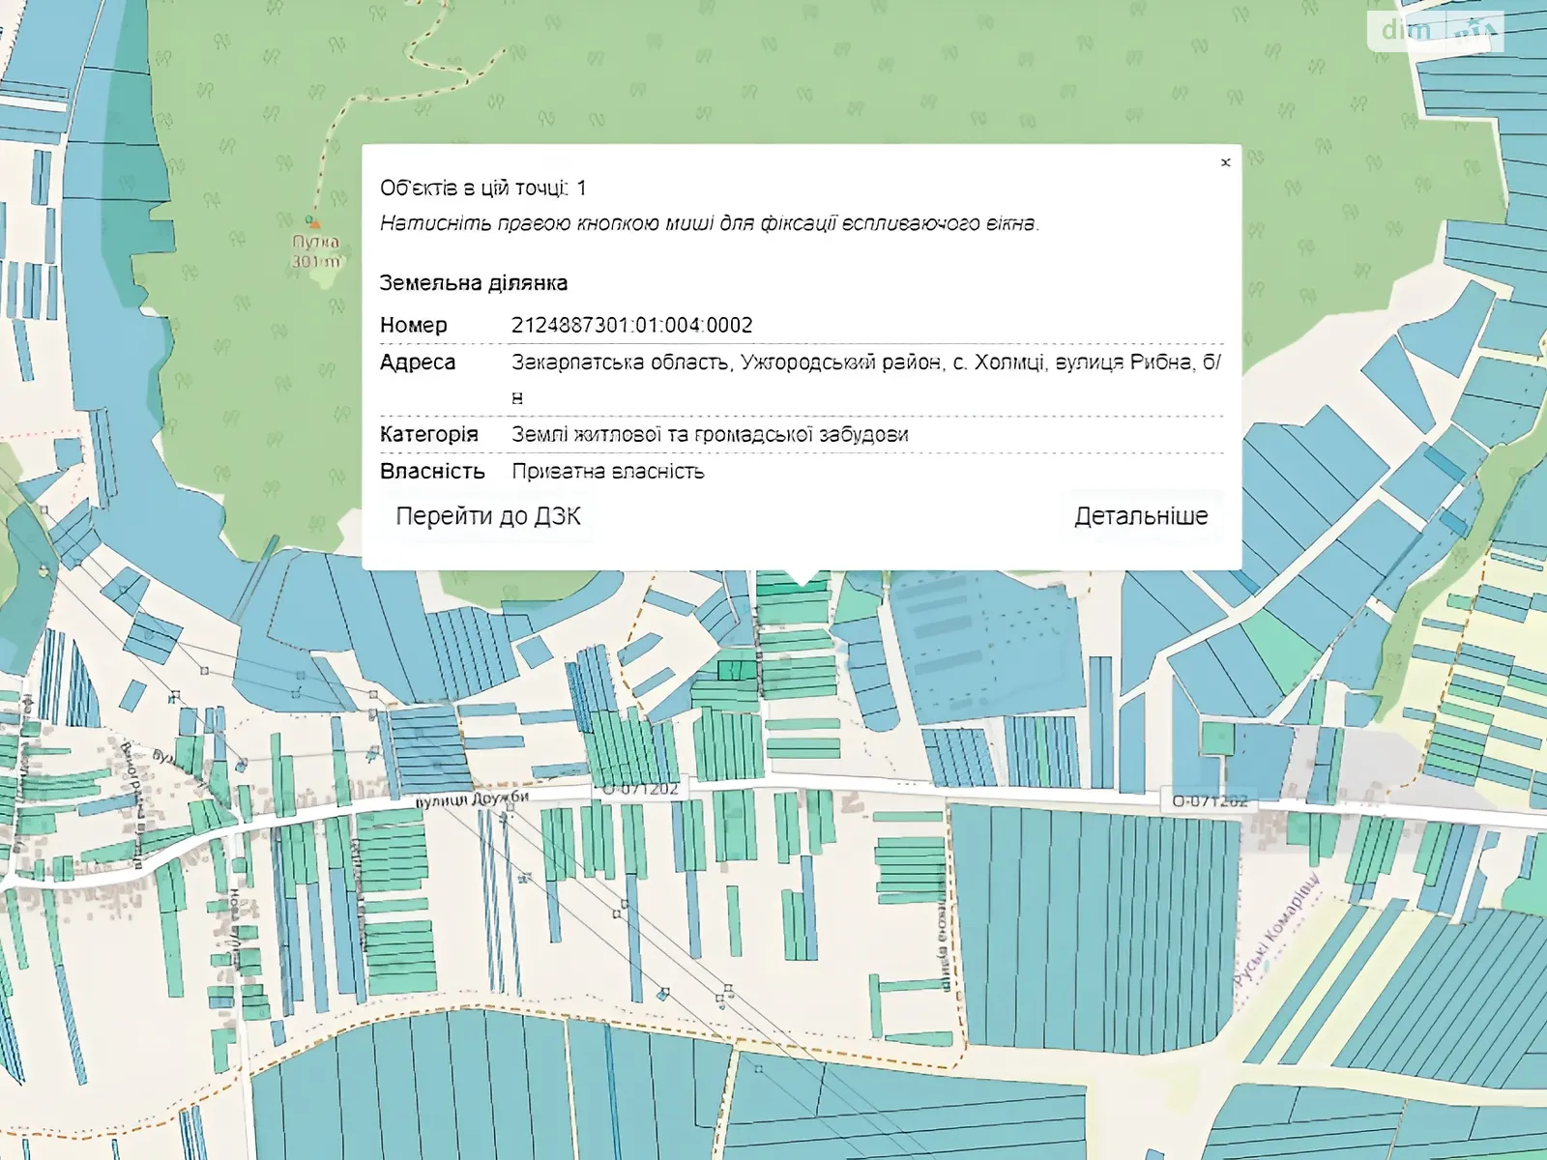Click the Приватна власність ownership value
Viewport: 1547px width, 1160px height.
pos(607,472)
